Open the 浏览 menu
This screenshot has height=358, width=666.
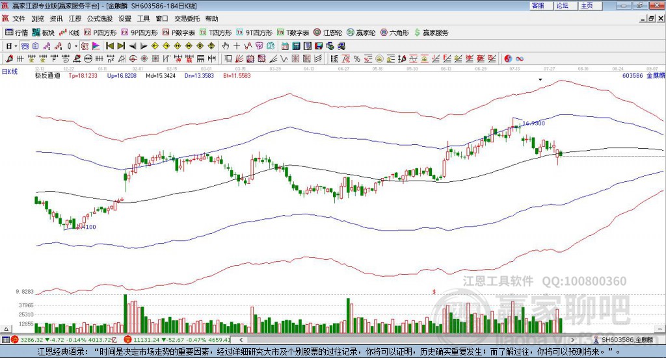tap(37, 19)
